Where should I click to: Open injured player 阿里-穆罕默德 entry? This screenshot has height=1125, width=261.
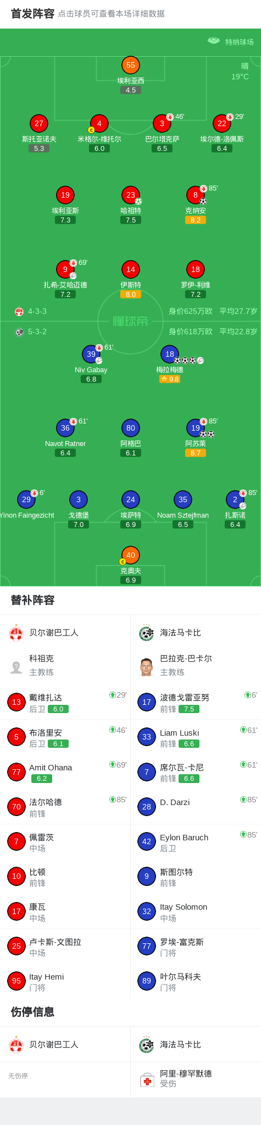click(x=196, y=1079)
